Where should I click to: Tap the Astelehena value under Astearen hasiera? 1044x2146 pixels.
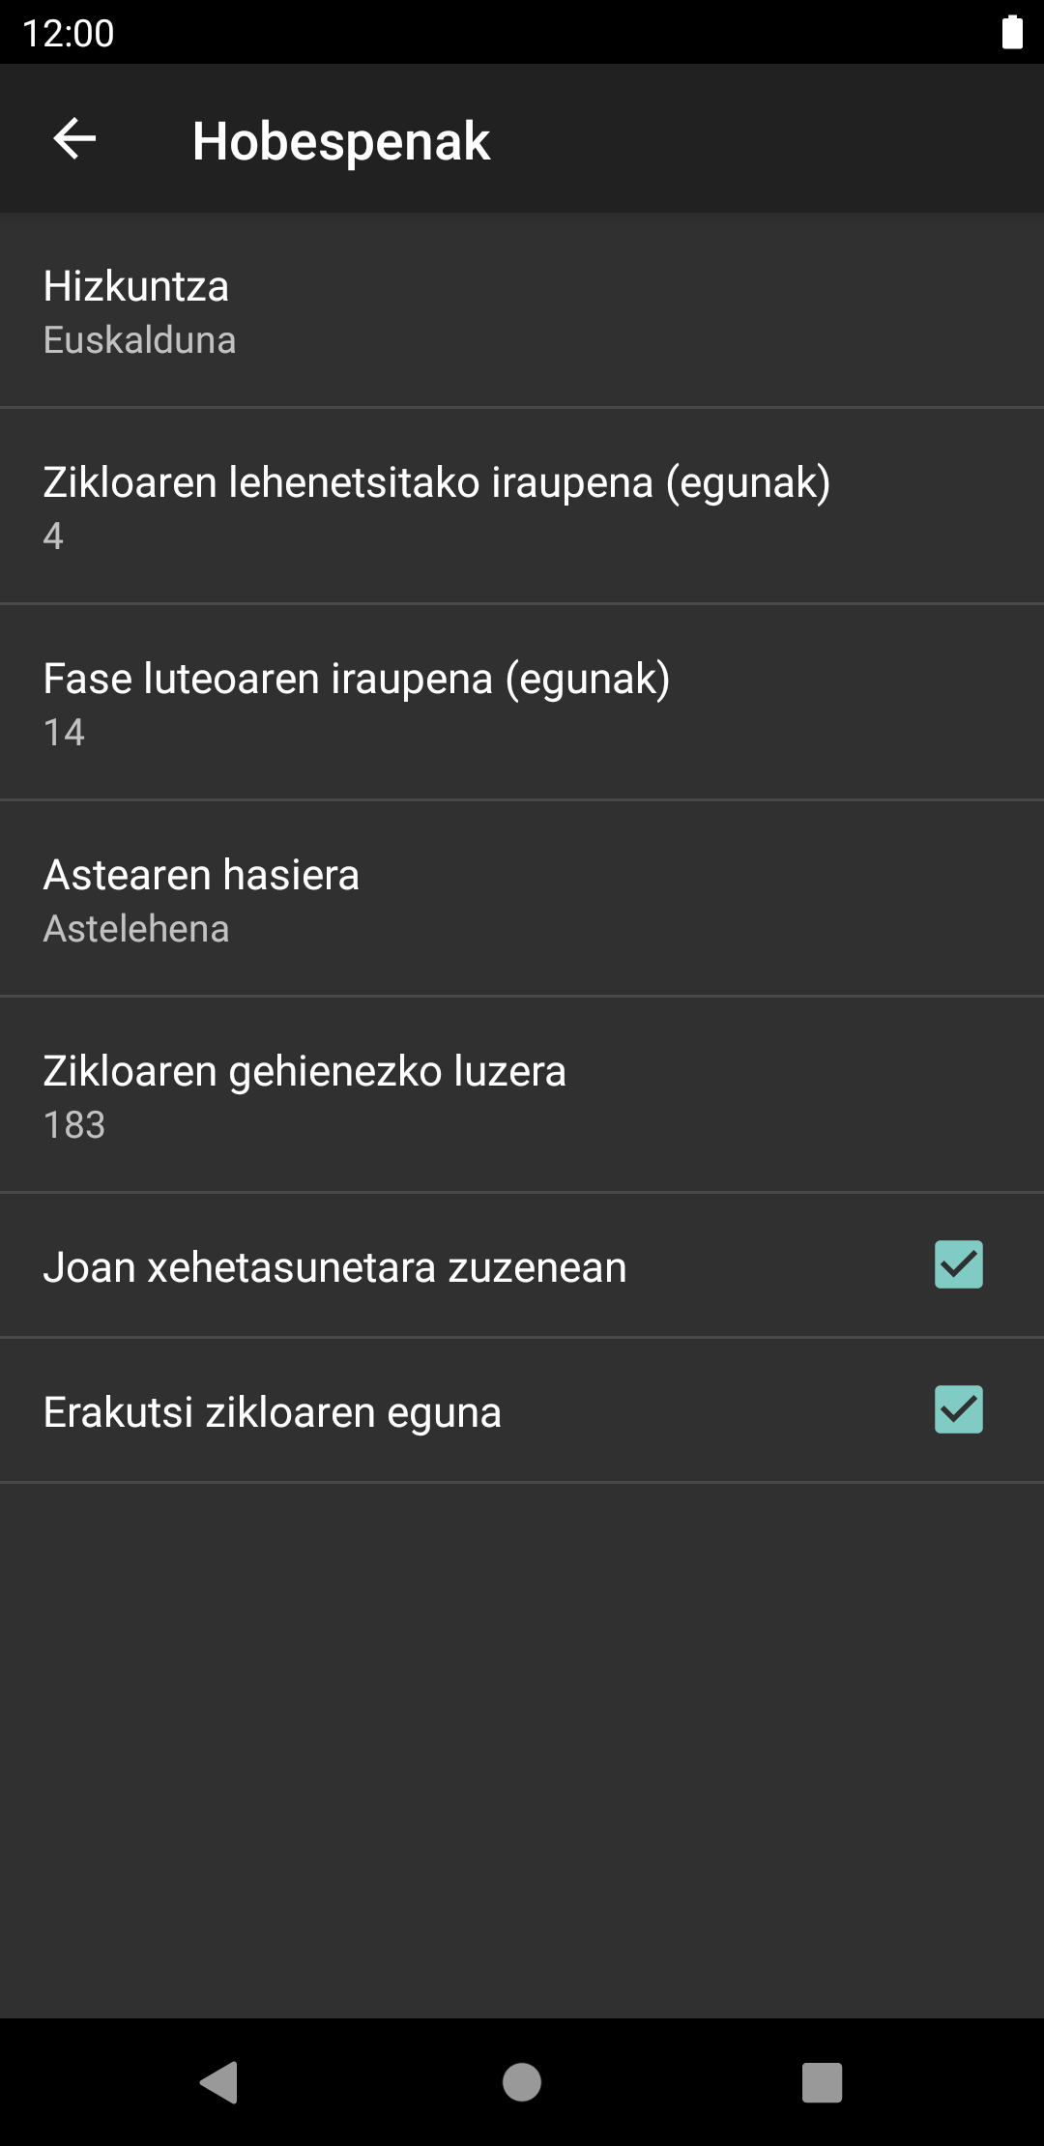(x=136, y=930)
